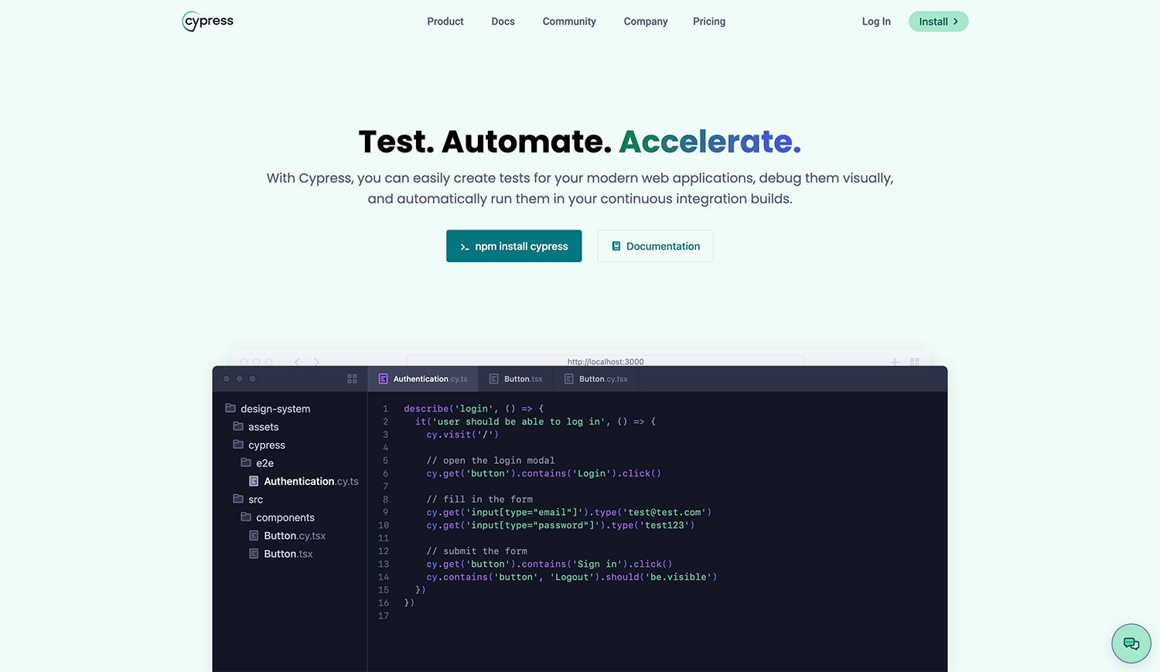Switch to the Authentication.cy.ts tab
1160x672 pixels.
[x=423, y=379]
